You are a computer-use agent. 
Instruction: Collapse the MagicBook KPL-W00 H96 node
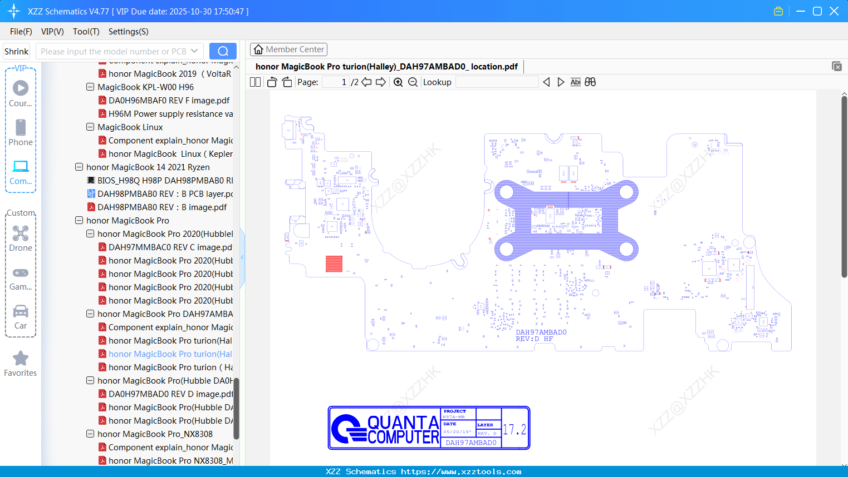[90, 87]
